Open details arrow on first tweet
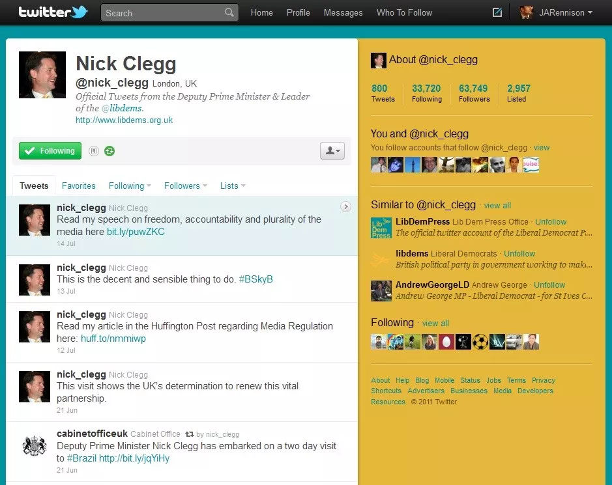Image resolution: width=612 pixels, height=485 pixels. [345, 206]
